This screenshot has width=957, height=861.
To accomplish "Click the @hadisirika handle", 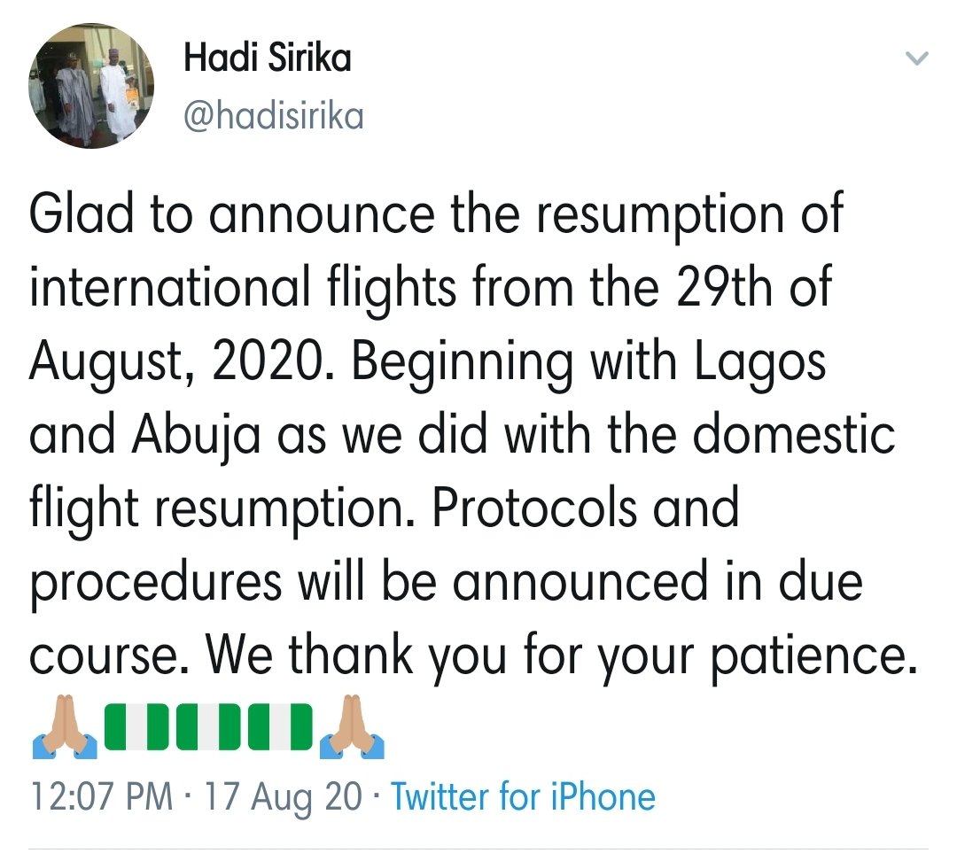I will pos(274,115).
